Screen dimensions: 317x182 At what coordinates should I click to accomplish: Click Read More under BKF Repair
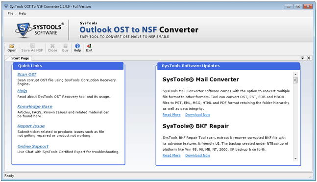point(171,156)
